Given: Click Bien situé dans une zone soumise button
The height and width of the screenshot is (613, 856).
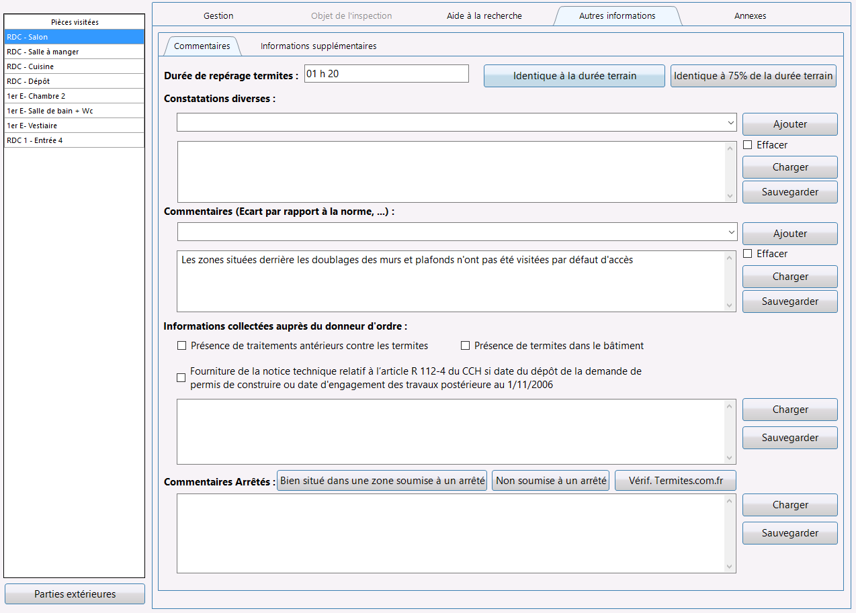Looking at the screenshot, I should pyautogui.click(x=382, y=481).
